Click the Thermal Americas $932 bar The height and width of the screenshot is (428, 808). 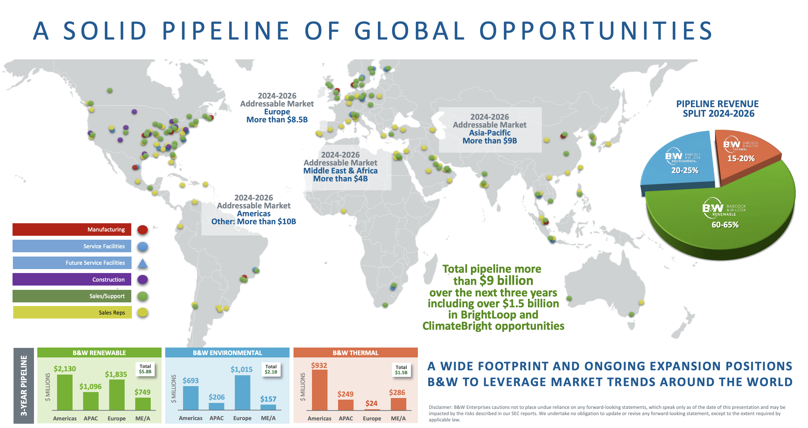tap(320, 390)
